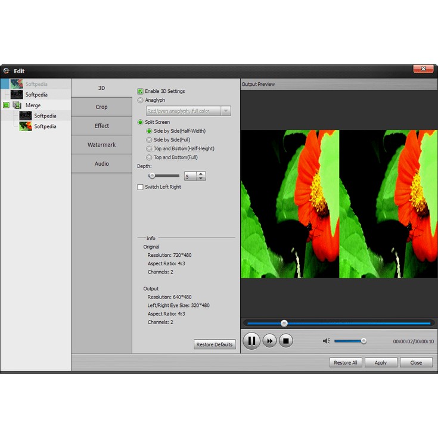Switch to the Crop tab

click(101, 107)
